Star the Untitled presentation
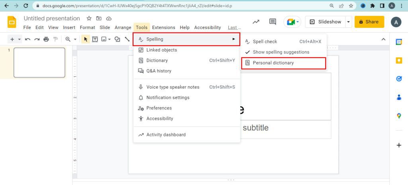The width and height of the screenshot is (408, 185). pos(89,18)
